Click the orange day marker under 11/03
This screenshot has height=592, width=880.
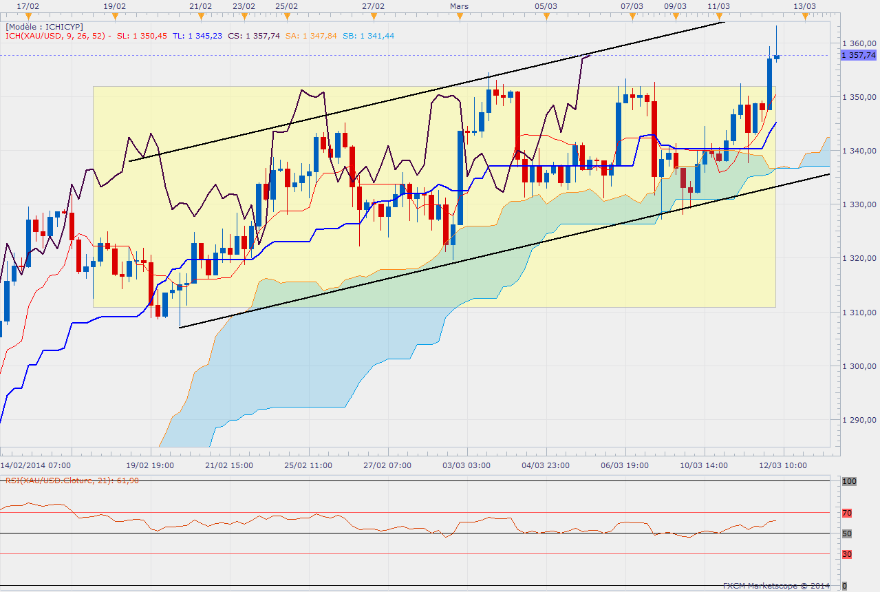click(718, 17)
